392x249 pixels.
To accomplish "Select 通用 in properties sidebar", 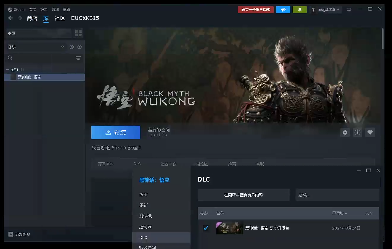I will tap(161, 195).
